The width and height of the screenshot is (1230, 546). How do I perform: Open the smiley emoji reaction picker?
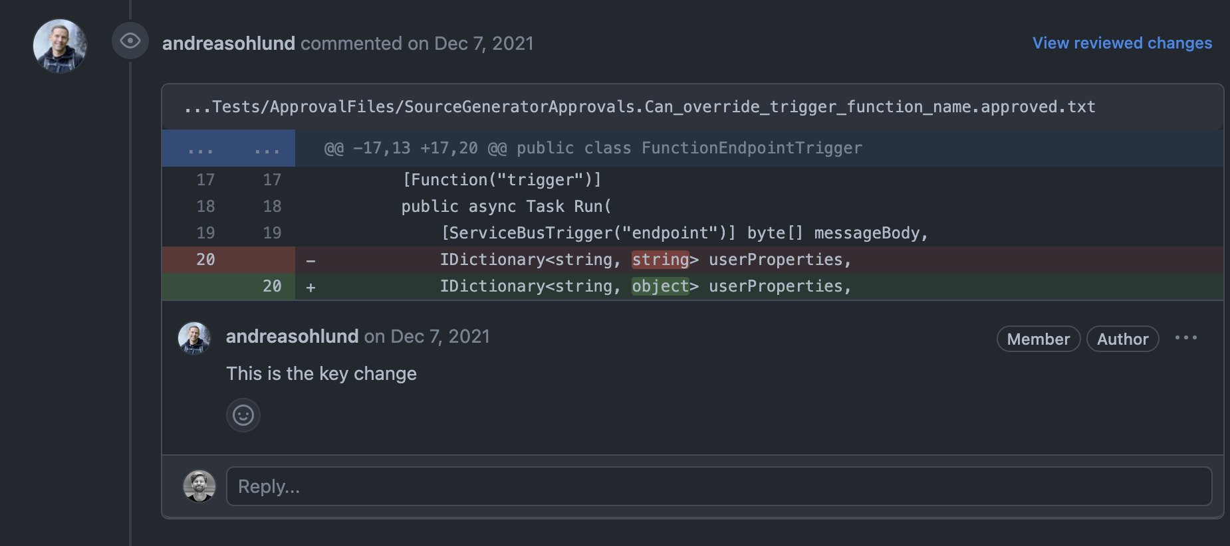click(x=243, y=415)
